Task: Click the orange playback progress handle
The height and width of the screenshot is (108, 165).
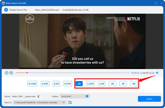Action: pyautogui.click(x=27, y=73)
